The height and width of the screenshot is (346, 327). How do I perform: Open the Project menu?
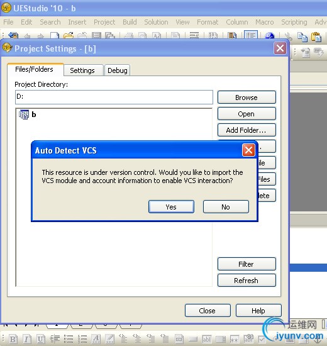[x=104, y=22]
